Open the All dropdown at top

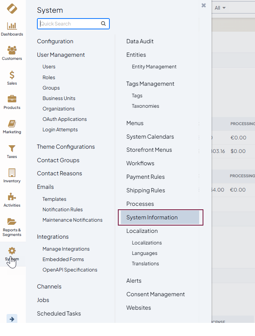(220, 8)
